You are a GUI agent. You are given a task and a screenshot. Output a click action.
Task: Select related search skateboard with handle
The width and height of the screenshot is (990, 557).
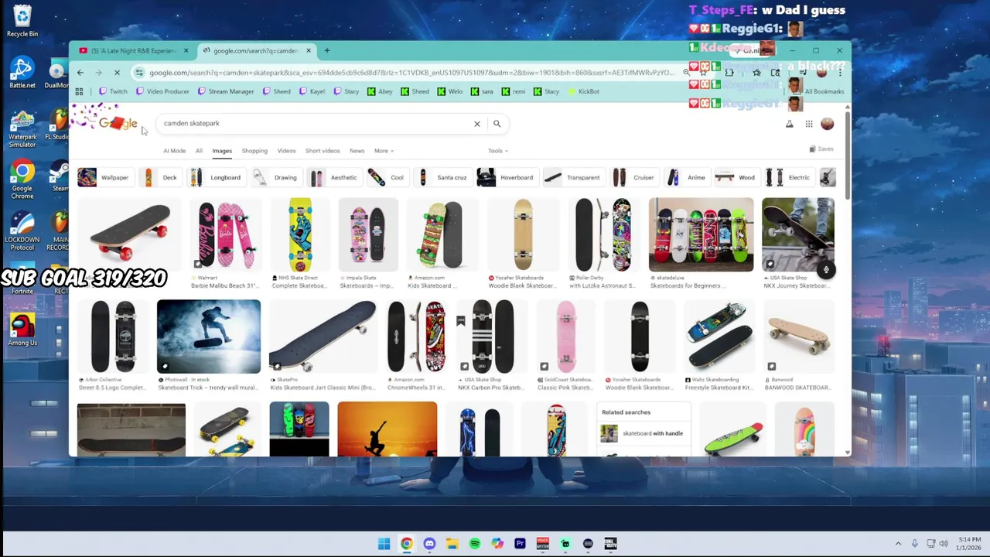tap(642, 433)
